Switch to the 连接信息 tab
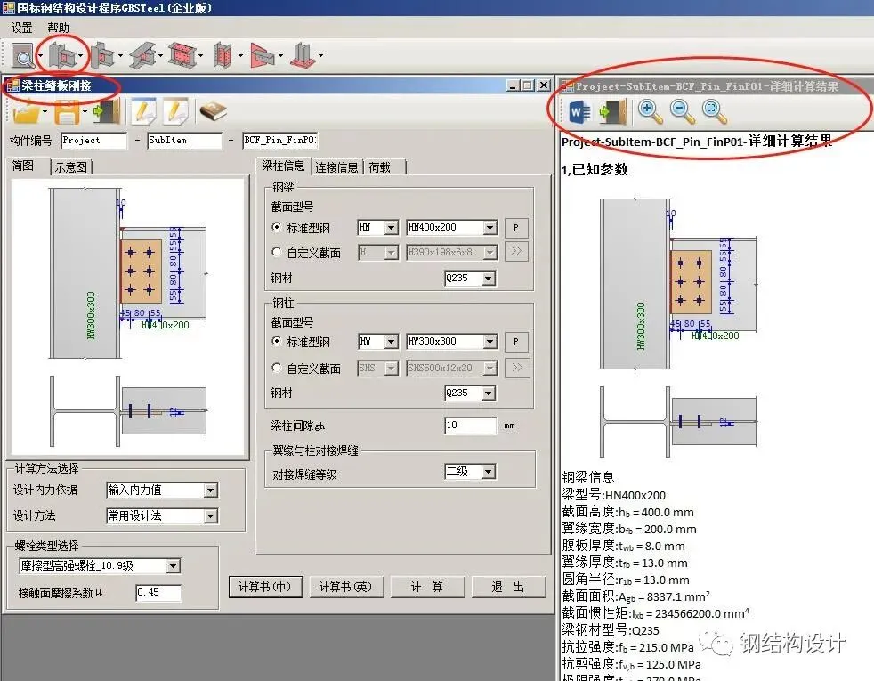This screenshot has width=874, height=681. pyautogui.click(x=336, y=167)
